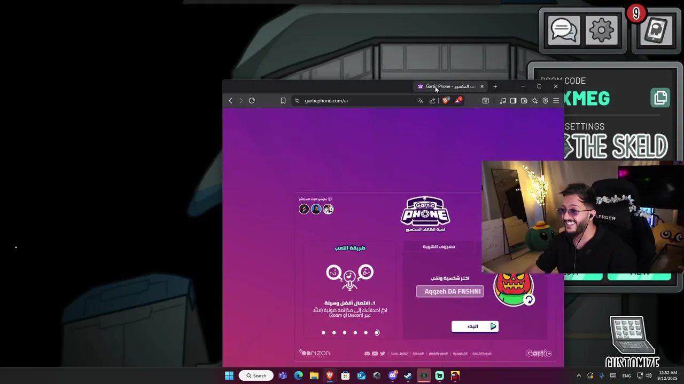Open Discord from taskbar
The image size is (684, 384).
coord(393,375)
